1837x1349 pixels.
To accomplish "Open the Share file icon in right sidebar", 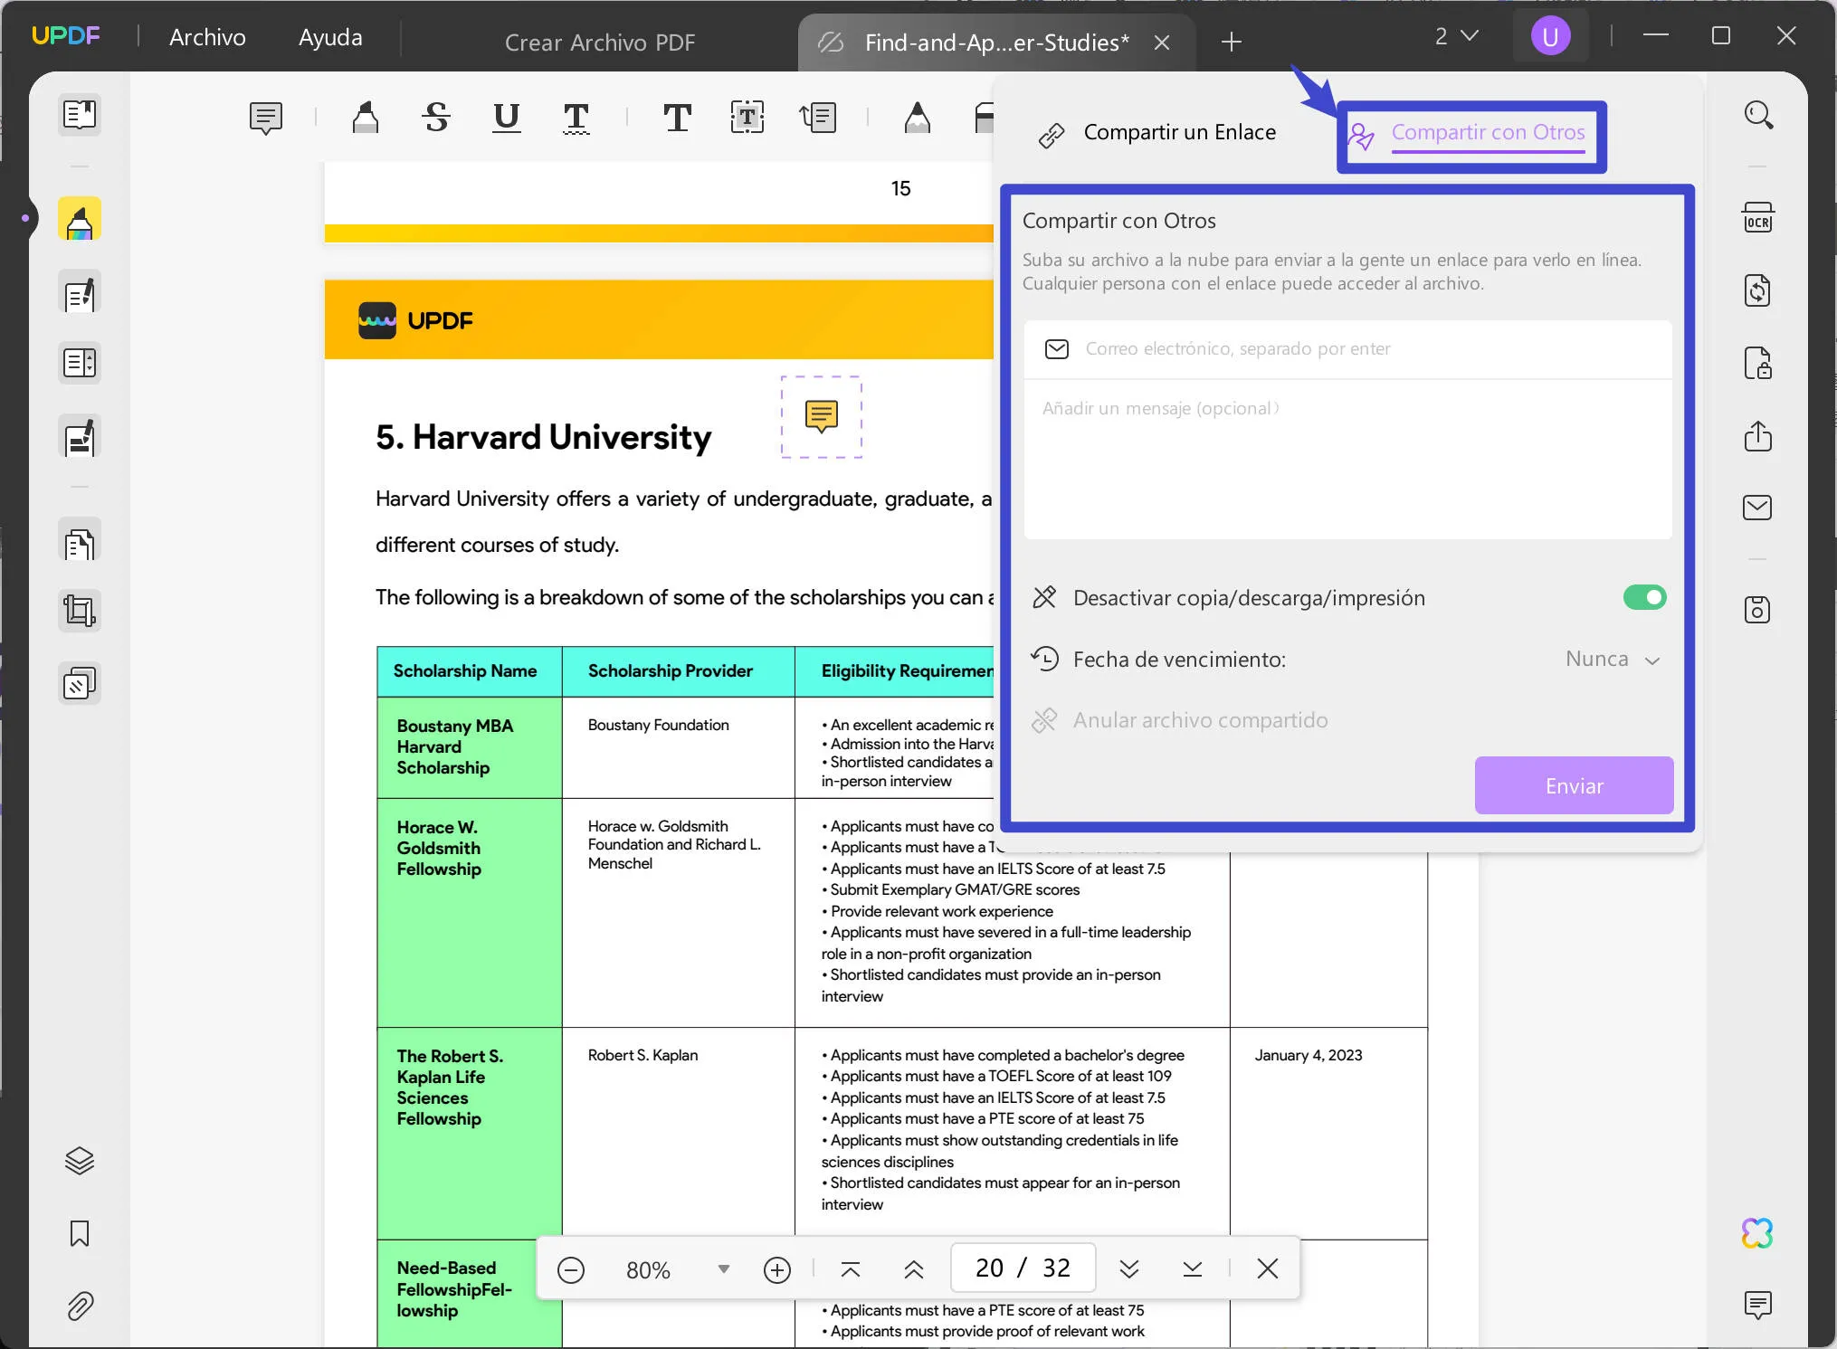I will [1757, 435].
